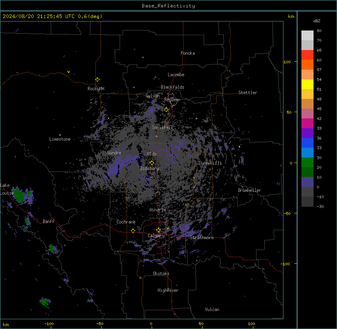Click the HighRiver label
The height and width of the screenshot is (329, 337).
(x=168, y=290)
